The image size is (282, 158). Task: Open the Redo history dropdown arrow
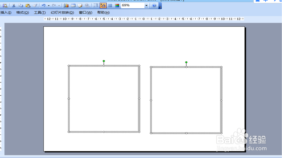pos(59,6)
